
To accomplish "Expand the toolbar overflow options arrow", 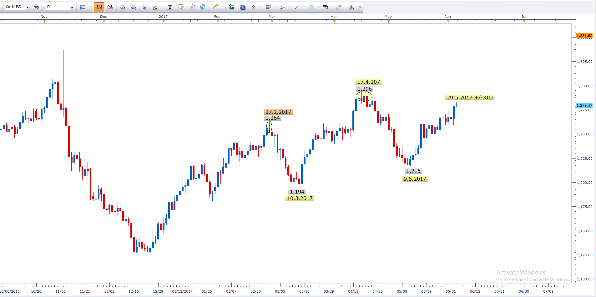I will coord(360,7).
